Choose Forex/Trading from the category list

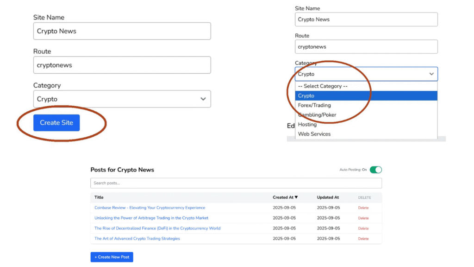tap(314, 105)
